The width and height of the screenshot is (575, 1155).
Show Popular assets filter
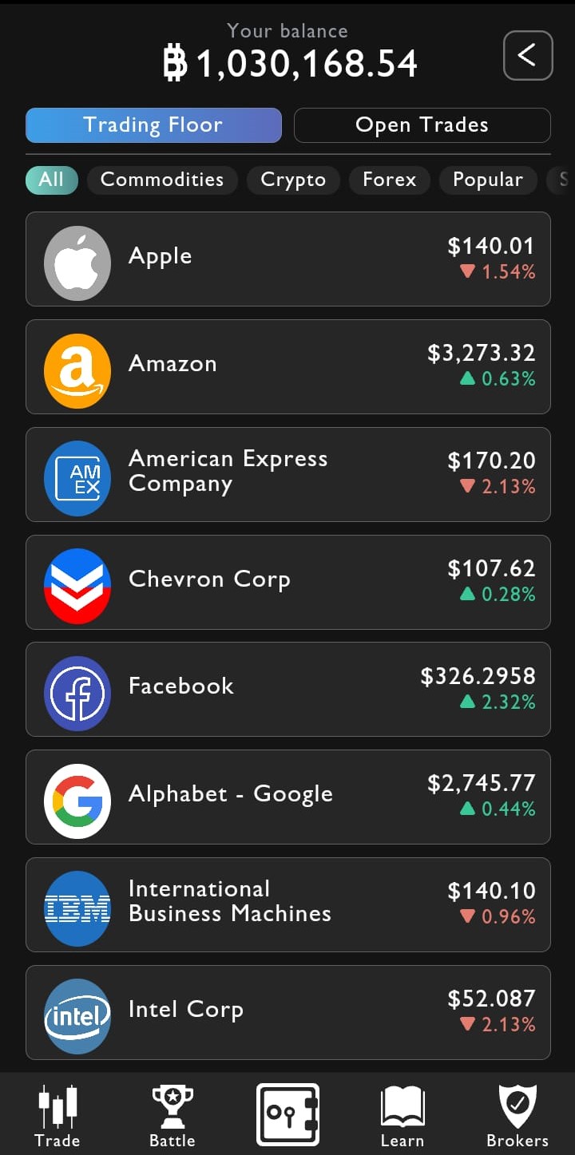(x=488, y=180)
